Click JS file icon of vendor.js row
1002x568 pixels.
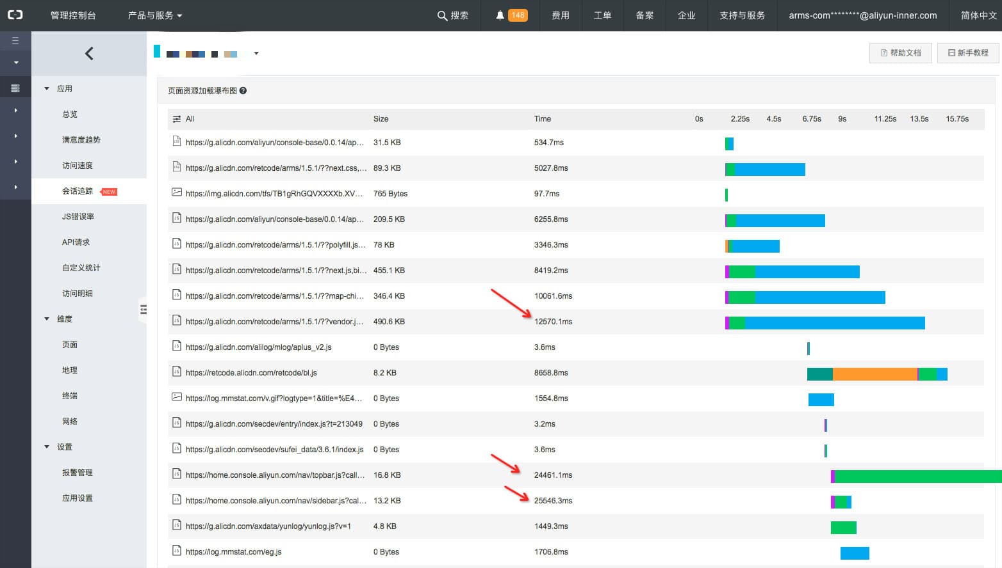(x=177, y=320)
